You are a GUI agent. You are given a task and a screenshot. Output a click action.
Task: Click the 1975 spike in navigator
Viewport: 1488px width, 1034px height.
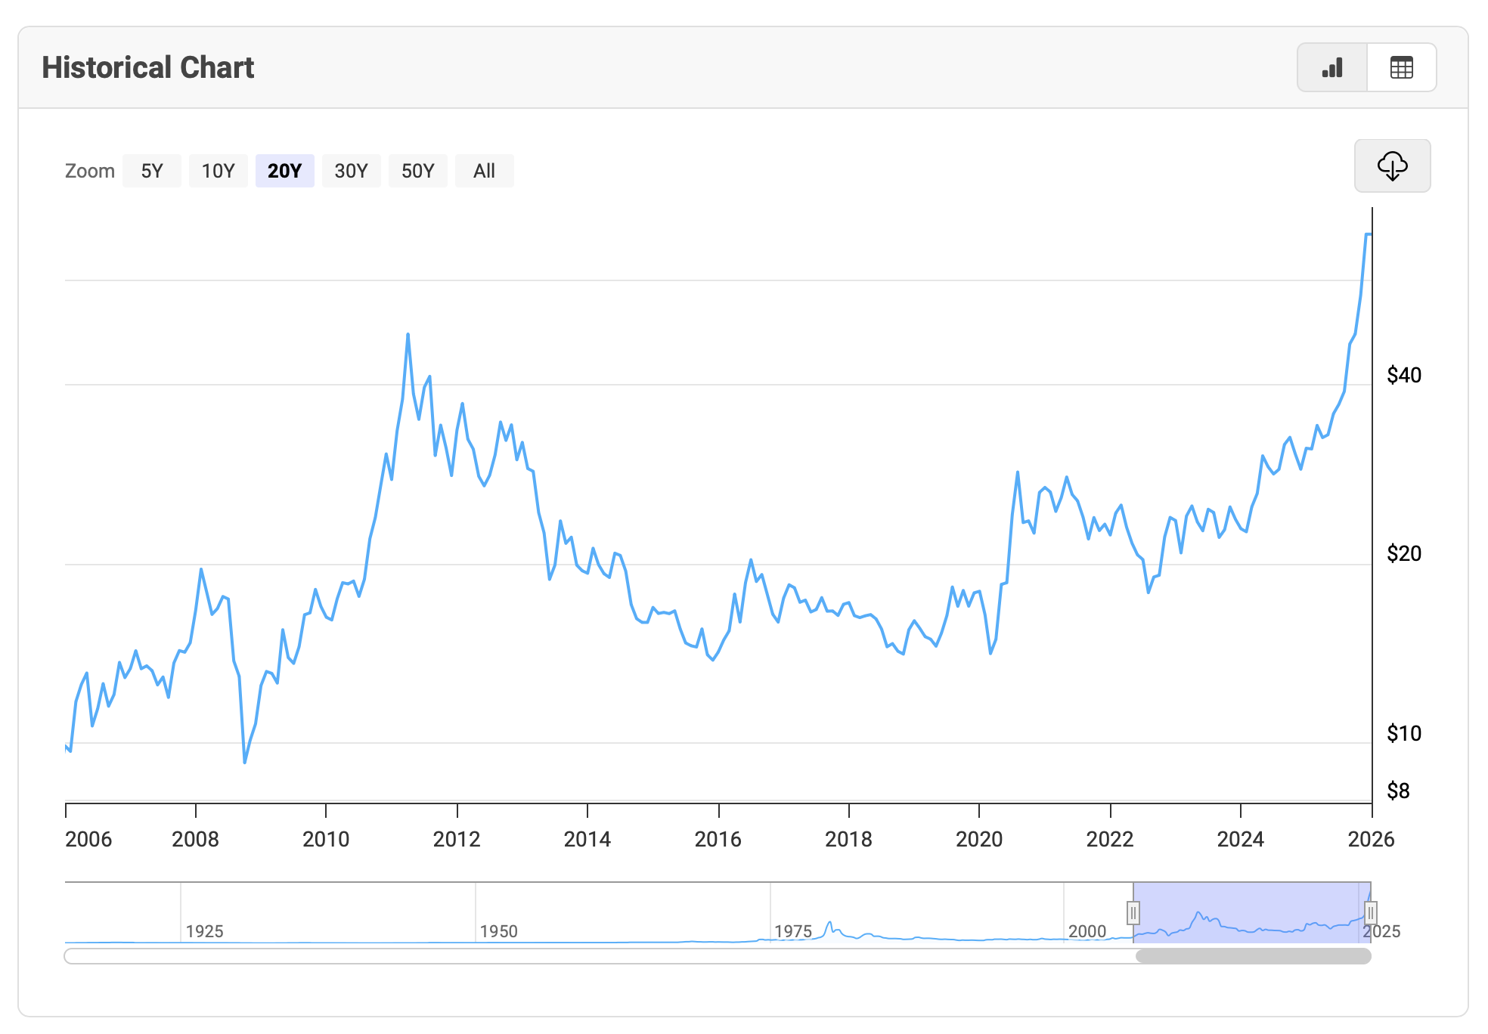(829, 924)
